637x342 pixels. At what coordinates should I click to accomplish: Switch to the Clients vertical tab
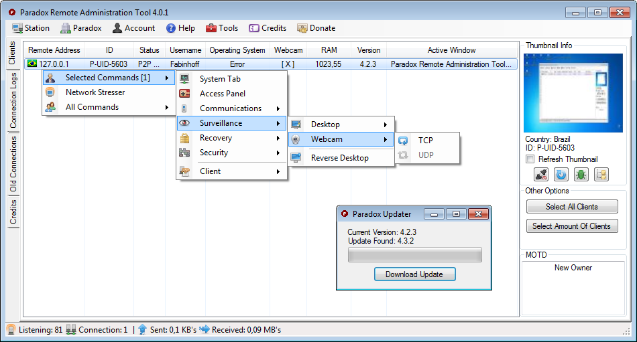click(12, 53)
